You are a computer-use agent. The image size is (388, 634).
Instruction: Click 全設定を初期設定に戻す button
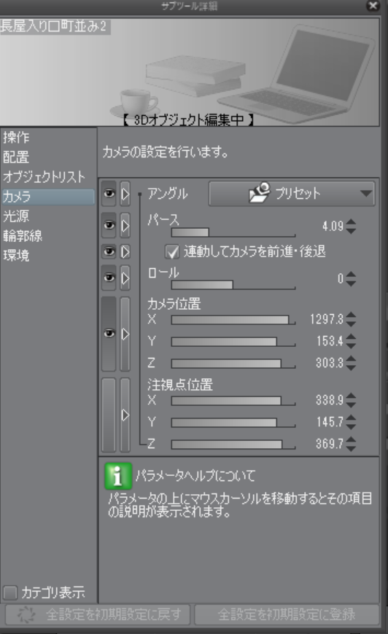click(x=98, y=614)
